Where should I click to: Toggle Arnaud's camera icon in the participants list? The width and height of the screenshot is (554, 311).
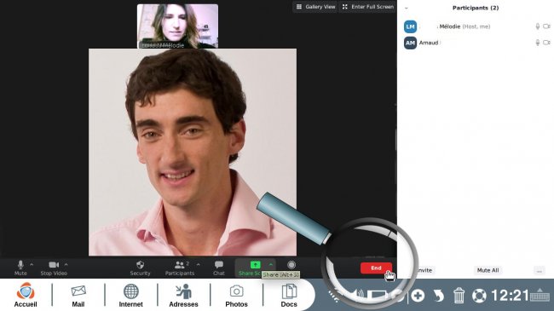click(546, 43)
